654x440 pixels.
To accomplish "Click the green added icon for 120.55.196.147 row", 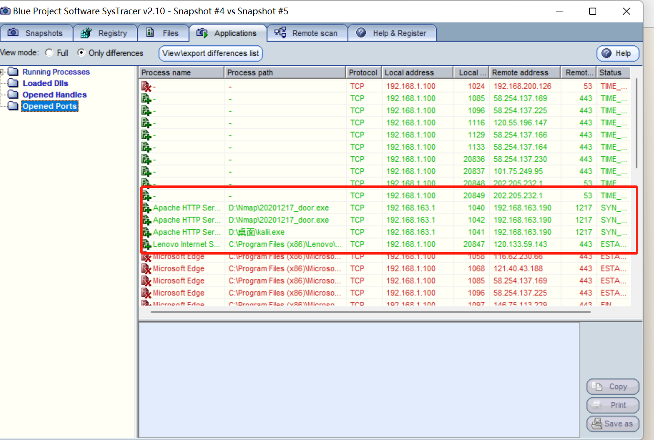I will click(146, 123).
